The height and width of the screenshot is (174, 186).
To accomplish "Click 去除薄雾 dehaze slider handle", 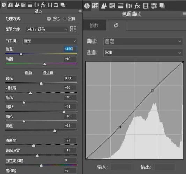I will pos(37,155).
